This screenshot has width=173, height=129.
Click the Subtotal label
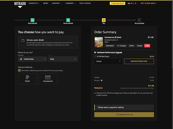point(97,77)
